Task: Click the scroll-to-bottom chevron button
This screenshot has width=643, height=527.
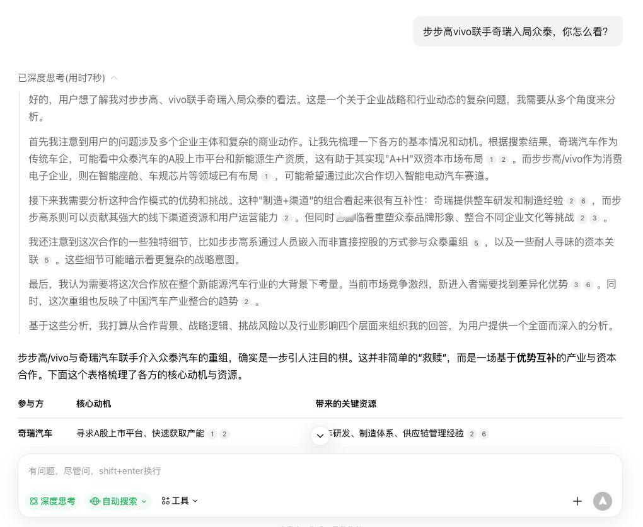Action: pos(320,435)
